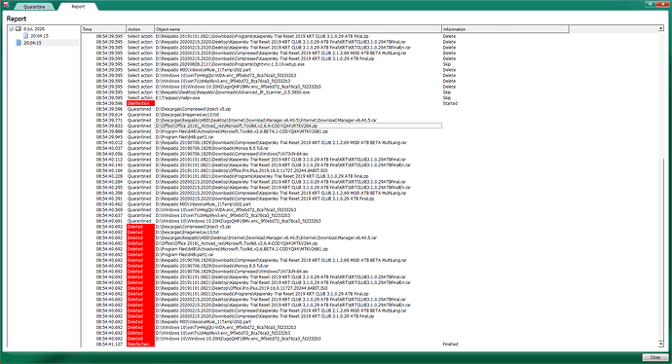Click the document icon of the highlighted 20:04:15 entry
Viewport: 672px width, 364px height.
(x=19, y=43)
